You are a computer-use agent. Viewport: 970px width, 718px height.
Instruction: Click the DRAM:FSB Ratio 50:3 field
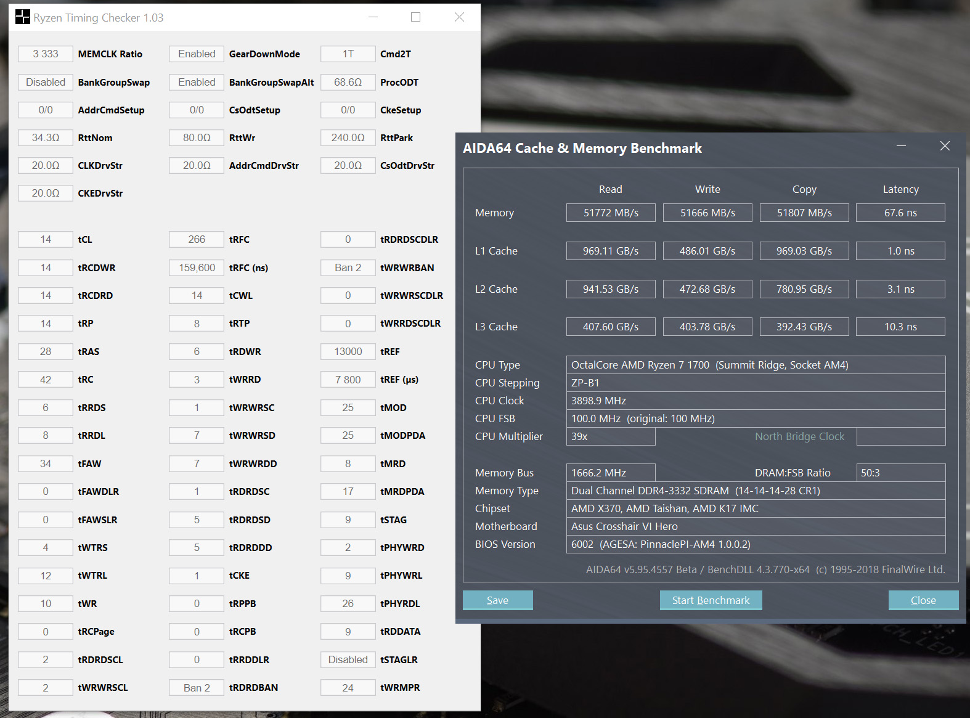click(901, 473)
